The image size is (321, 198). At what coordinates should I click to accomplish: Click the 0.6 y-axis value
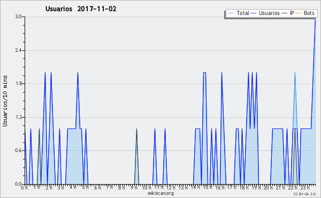tap(18, 150)
